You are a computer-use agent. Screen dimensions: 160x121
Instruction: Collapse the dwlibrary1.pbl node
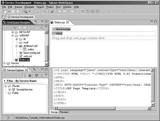[17, 46]
